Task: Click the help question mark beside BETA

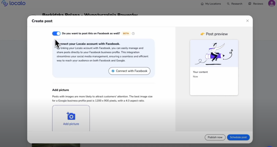Action: click(x=133, y=34)
